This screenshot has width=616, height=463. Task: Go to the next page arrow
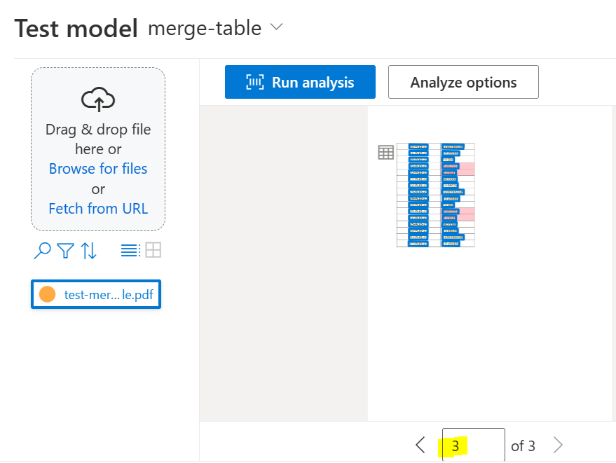pyautogui.click(x=558, y=445)
